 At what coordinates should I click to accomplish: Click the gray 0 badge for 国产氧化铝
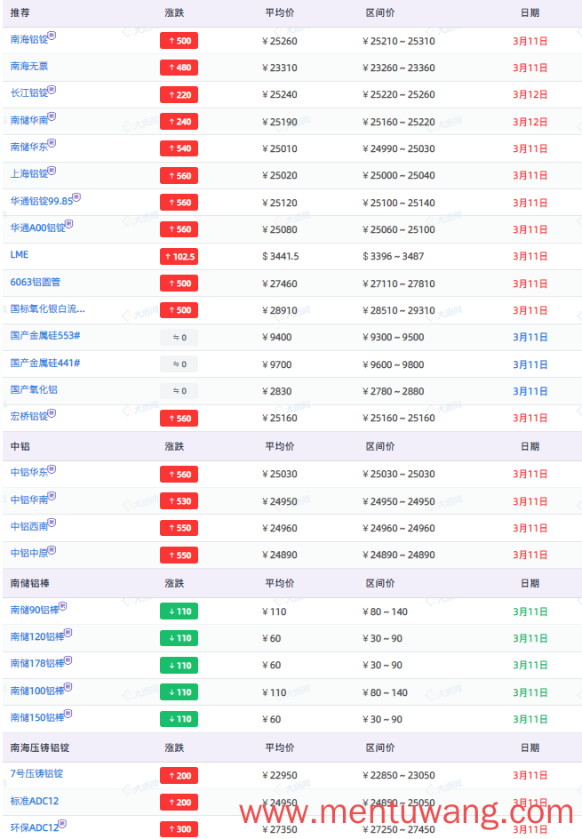(179, 391)
